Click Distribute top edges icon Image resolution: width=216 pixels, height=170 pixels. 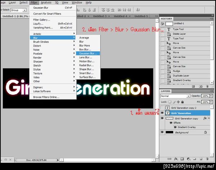click(x=103, y=10)
